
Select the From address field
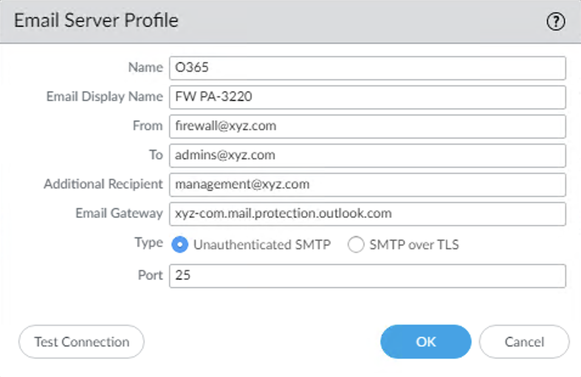tap(365, 126)
